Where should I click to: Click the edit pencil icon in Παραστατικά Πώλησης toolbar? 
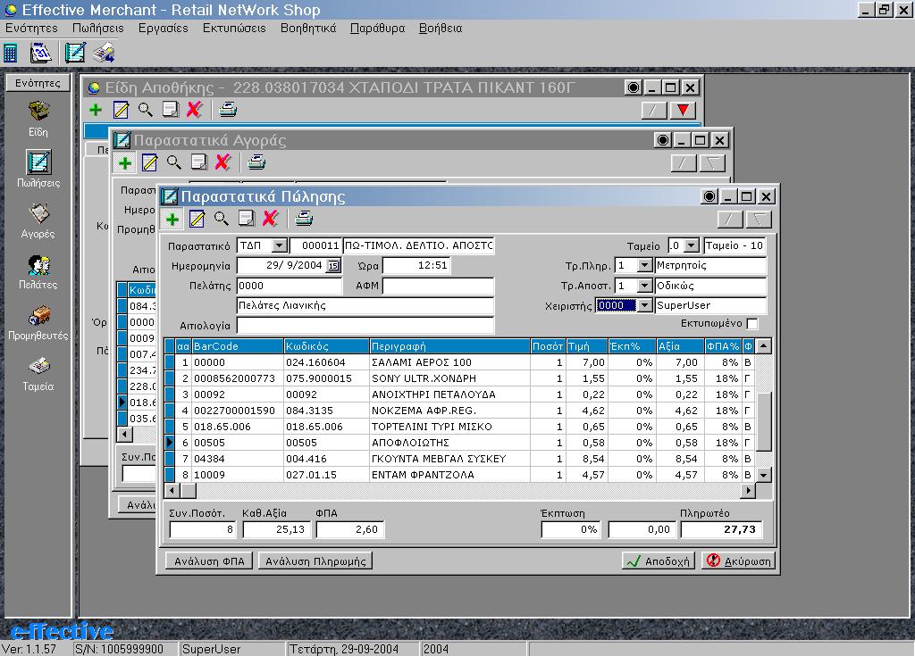(x=197, y=220)
